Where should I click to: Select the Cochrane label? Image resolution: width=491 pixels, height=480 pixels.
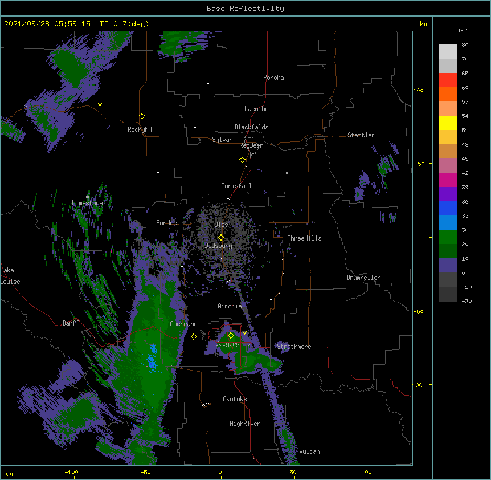pyautogui.click(x=183, y=324)
